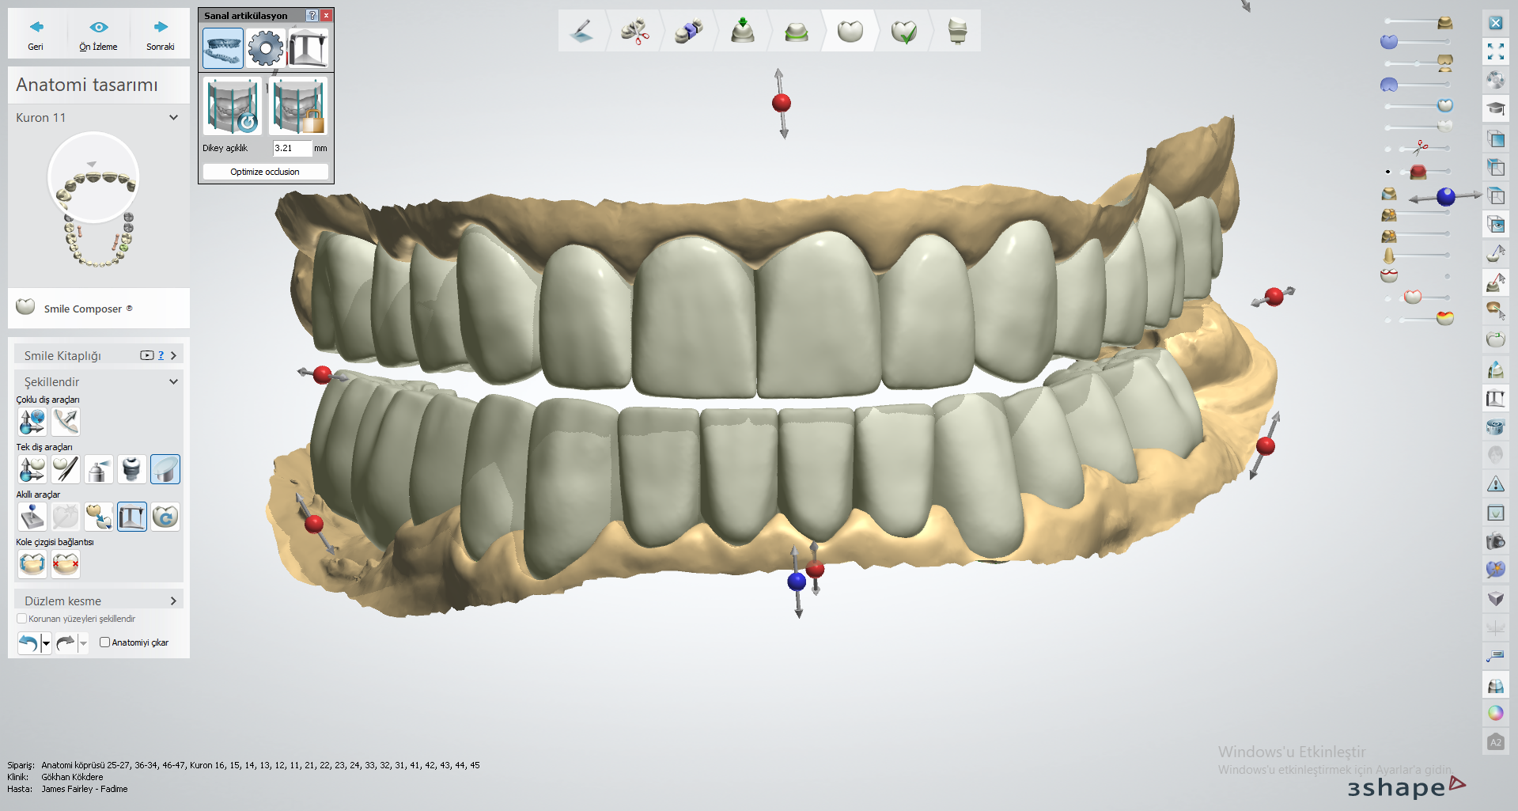Click the Optimize occlusion button
1518x811 pixels.
tap(265, 172)
